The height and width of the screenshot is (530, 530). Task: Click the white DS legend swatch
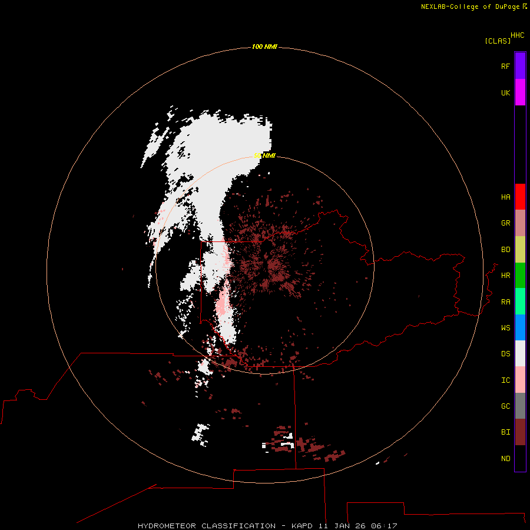[520, 353]
